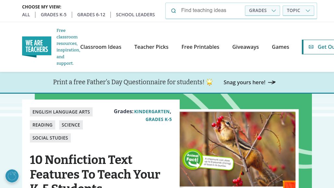Image resolution: width=334 pixels, height=188 pixels.
Task: Click the arrow next to Snag yours here
Action: pos(272,82)
